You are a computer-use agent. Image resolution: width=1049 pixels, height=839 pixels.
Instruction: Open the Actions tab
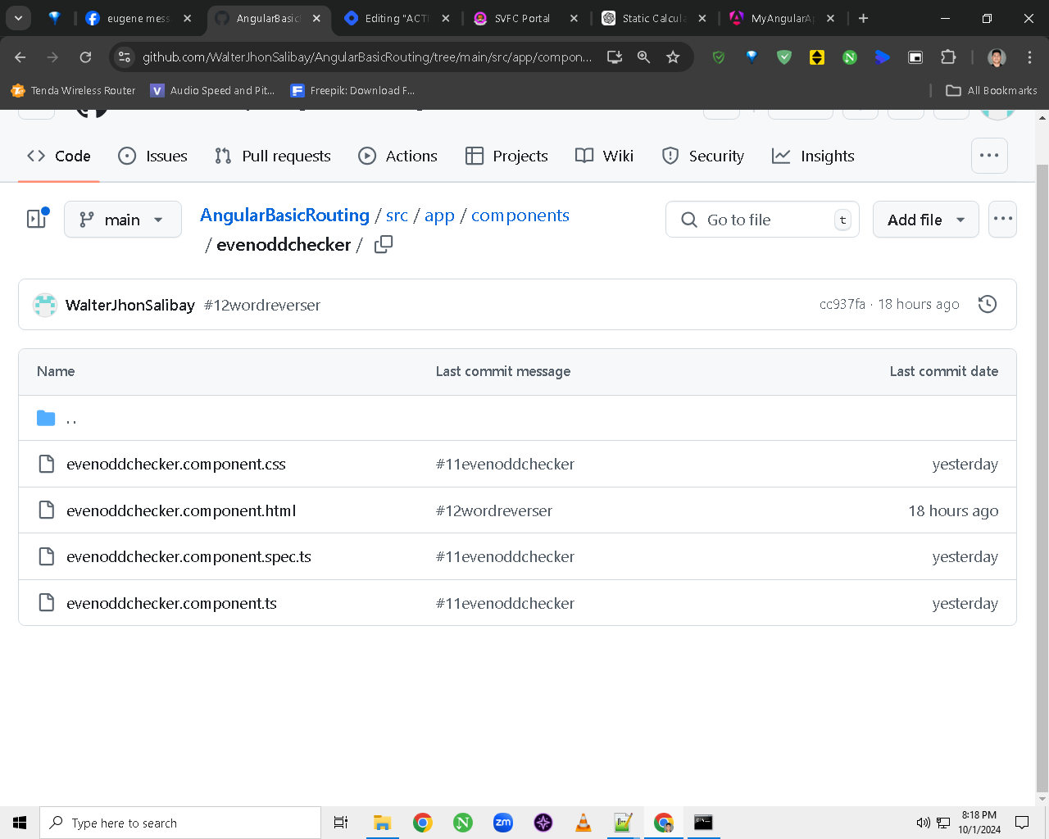(398, 156)
